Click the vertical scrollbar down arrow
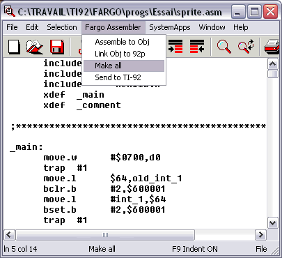 (273, 223)
